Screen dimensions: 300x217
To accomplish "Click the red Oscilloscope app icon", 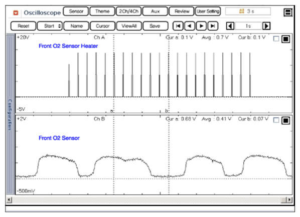I will [16, 13].
